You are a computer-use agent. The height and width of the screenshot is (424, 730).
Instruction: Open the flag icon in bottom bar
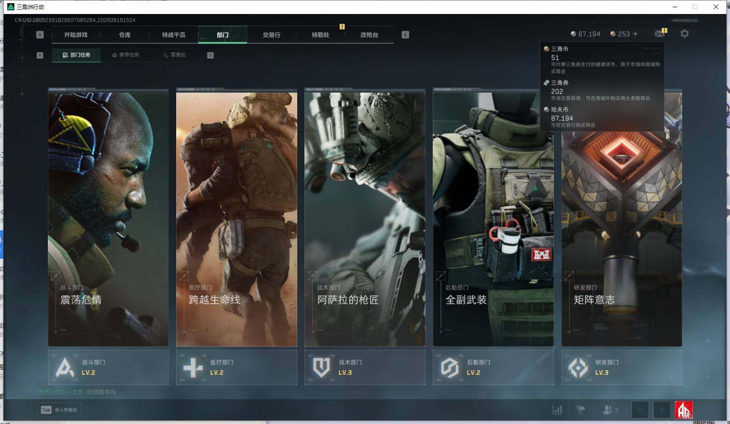click(581, 410)
